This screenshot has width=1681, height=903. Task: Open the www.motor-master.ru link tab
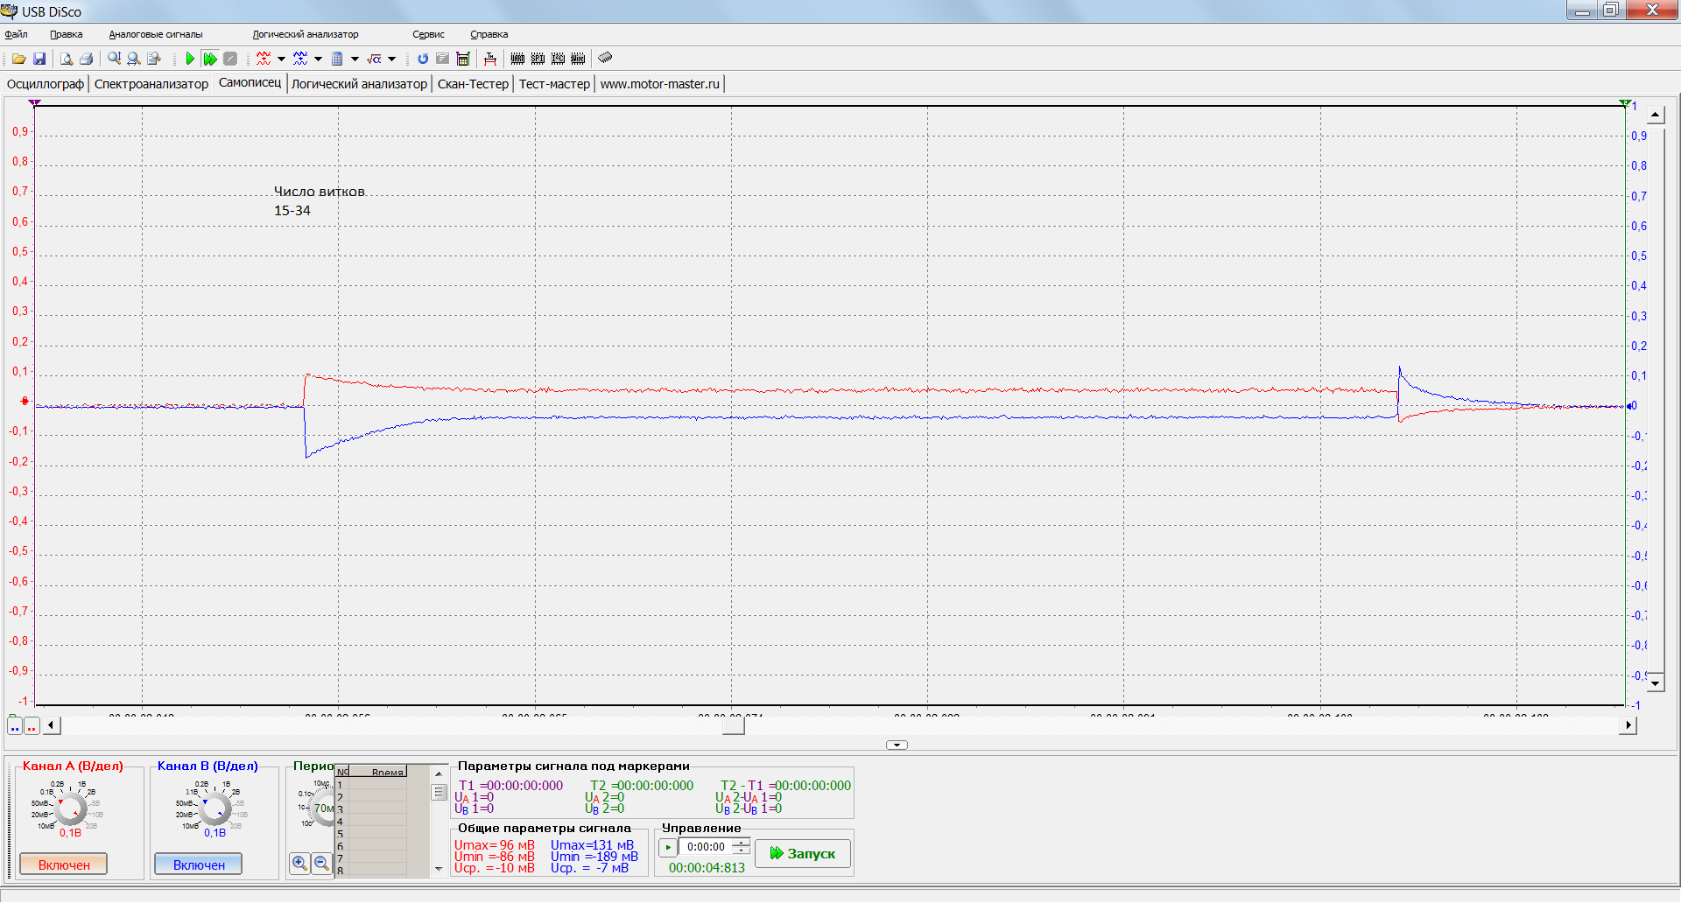(659, 84)
